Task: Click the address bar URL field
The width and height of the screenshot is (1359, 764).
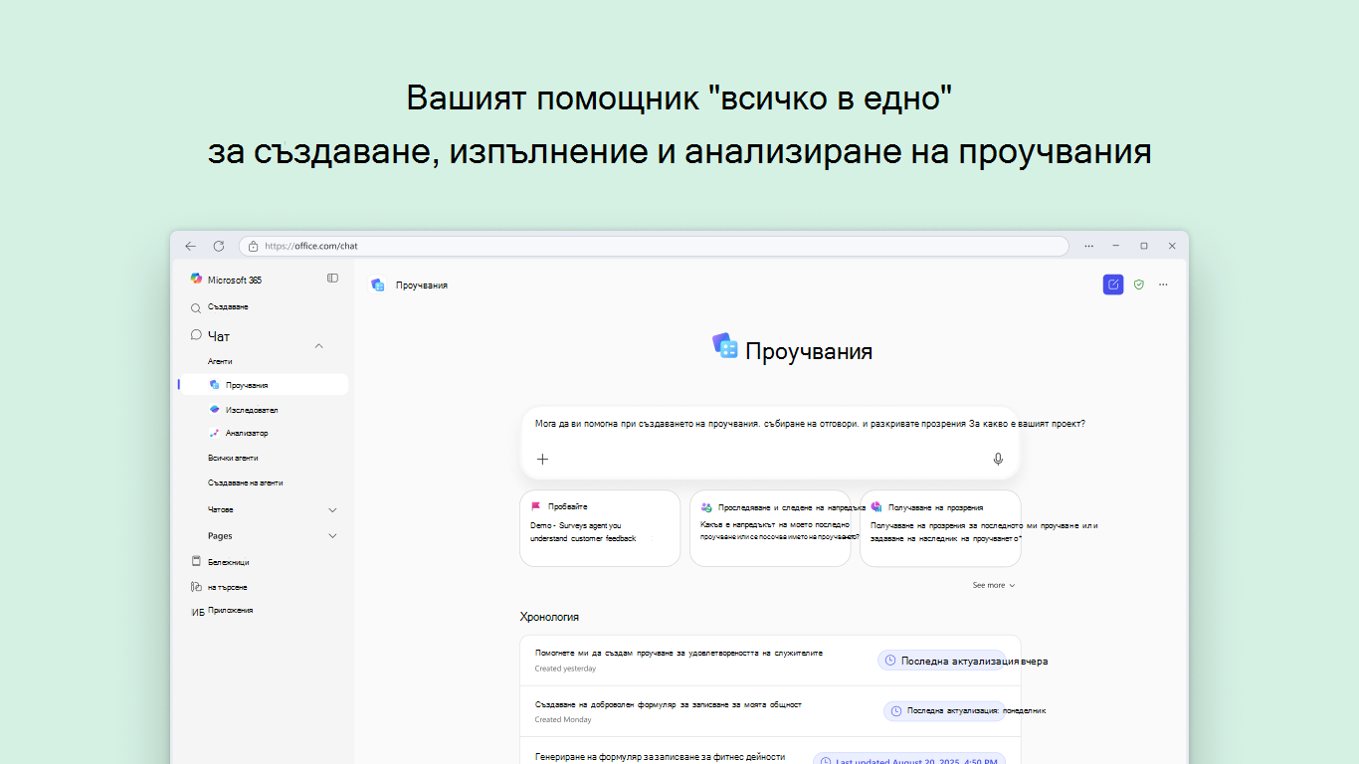Action: 654,246
